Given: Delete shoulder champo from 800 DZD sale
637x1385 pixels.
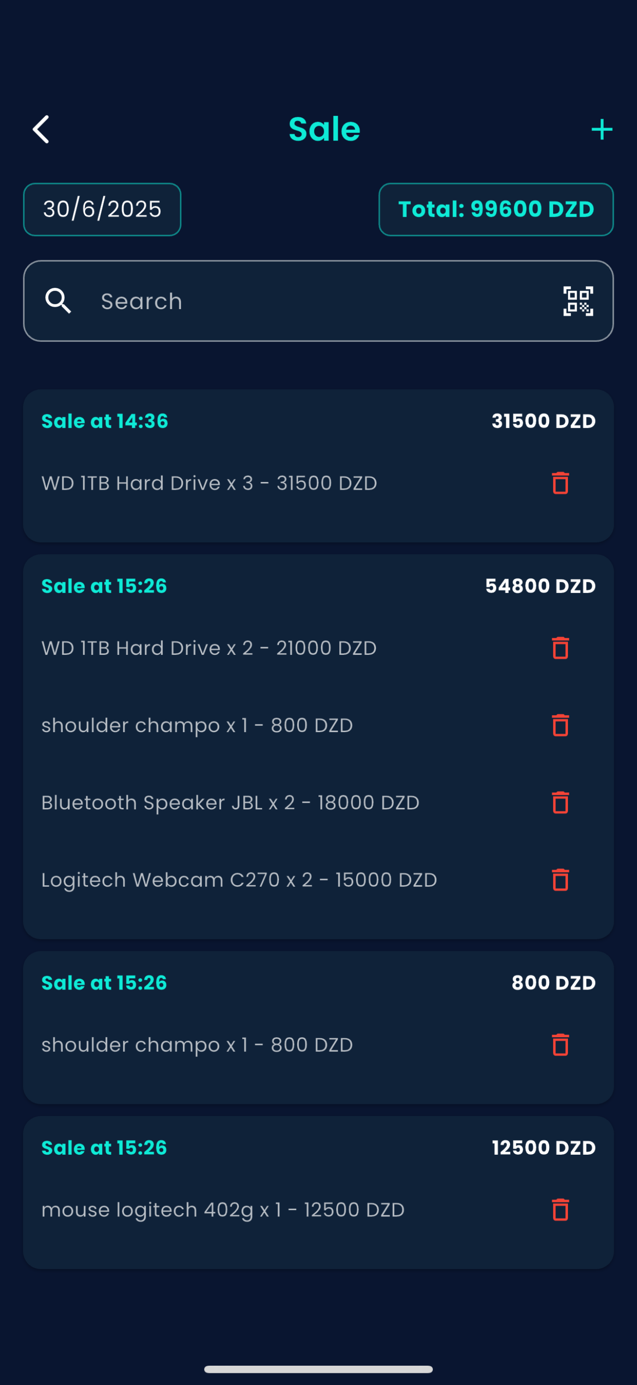Looking at the screenshot, I should pos(560,1045).
